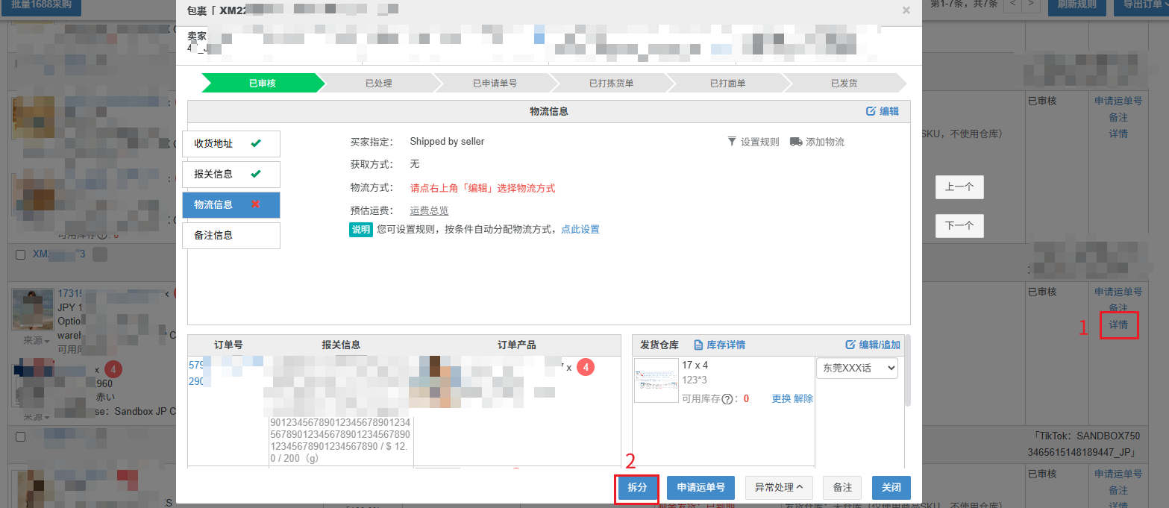Select the 物流信息 section tab

231,204
